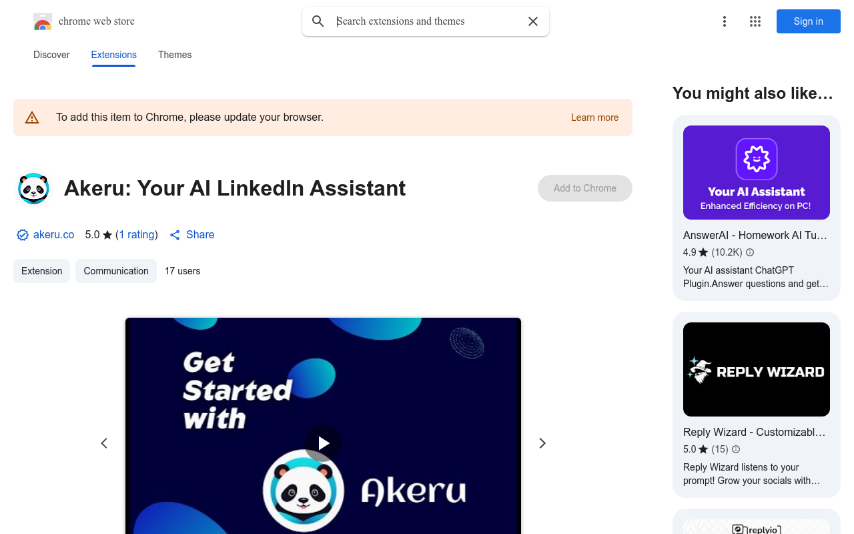Select the Extension category chip
The height and width of the screenshot is (534, 854).
pyautogui.click(x=41, y=271)
